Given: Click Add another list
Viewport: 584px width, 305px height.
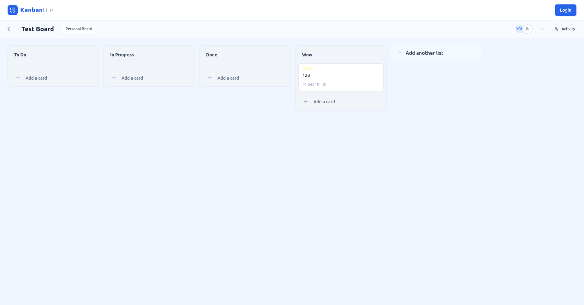Looking at the screenshot, I should click(x=424, y=53).
